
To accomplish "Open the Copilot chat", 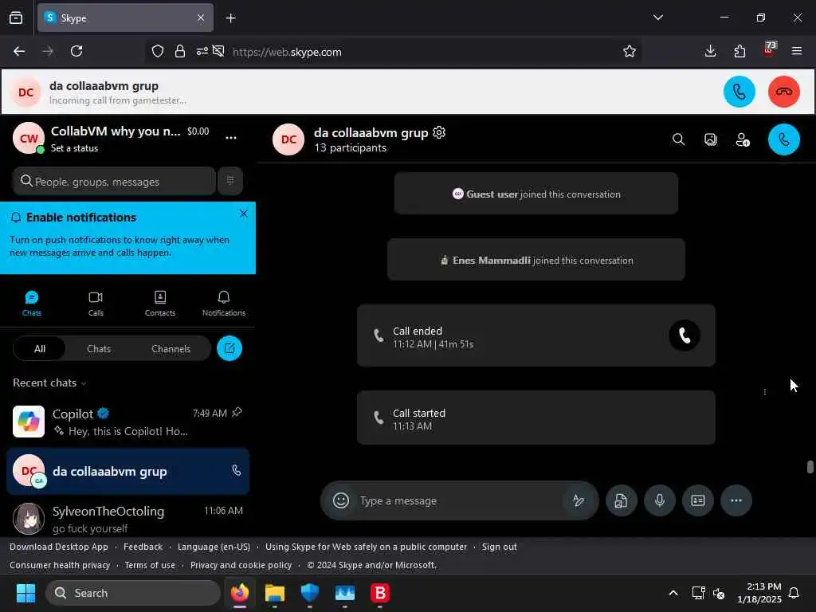I will click(x=127, y=422).
